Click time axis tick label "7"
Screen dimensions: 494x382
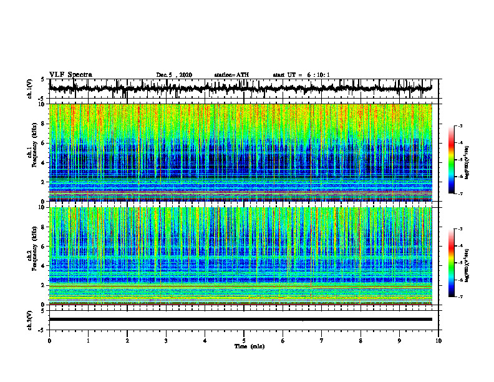322,341
